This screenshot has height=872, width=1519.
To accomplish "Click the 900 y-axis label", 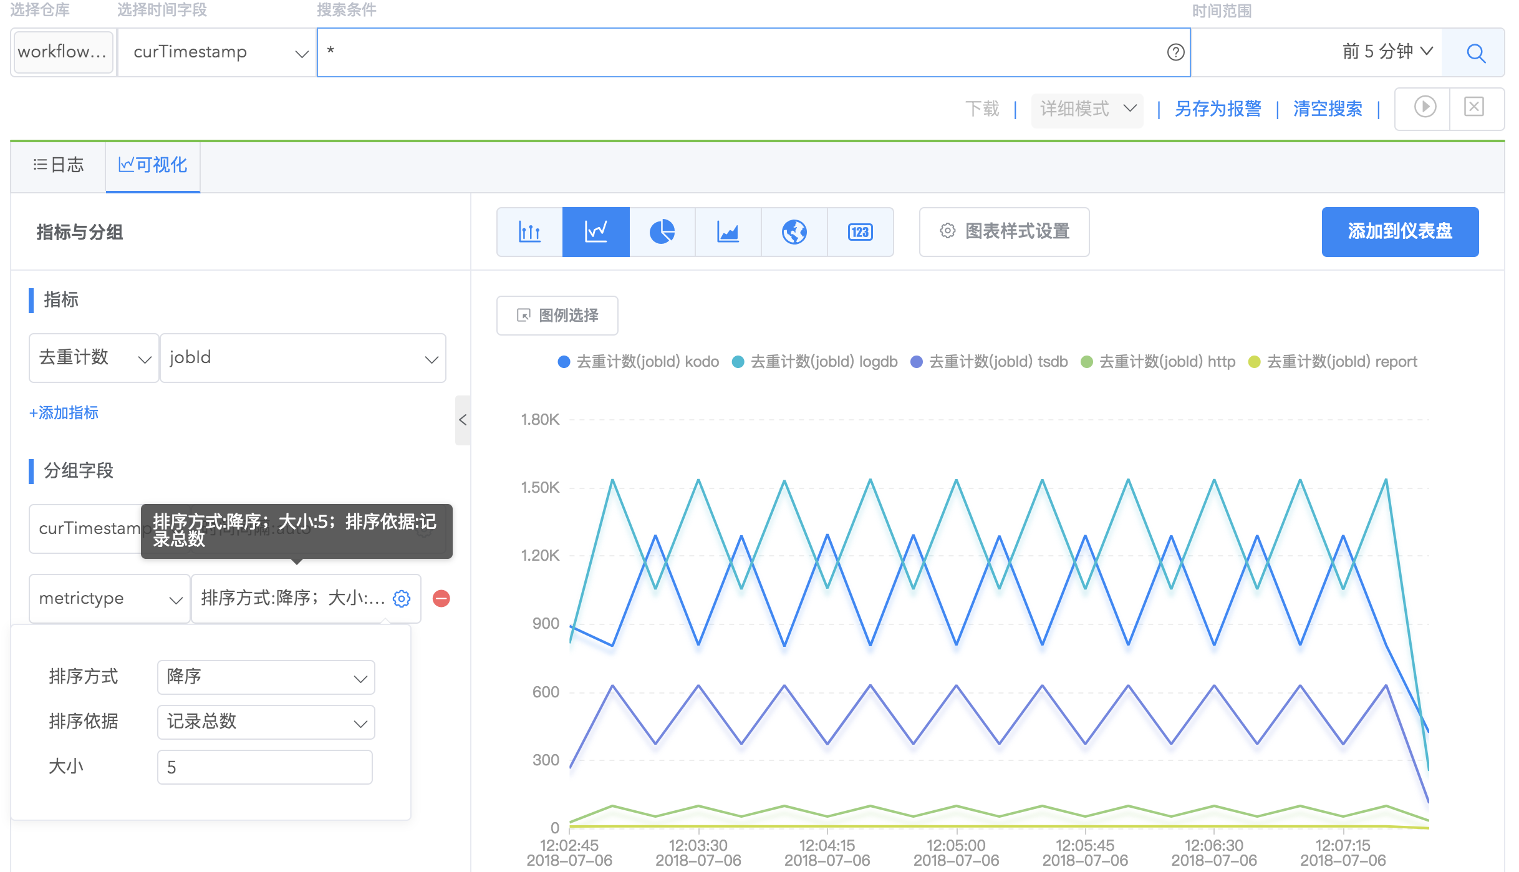I will pos(546,623).
